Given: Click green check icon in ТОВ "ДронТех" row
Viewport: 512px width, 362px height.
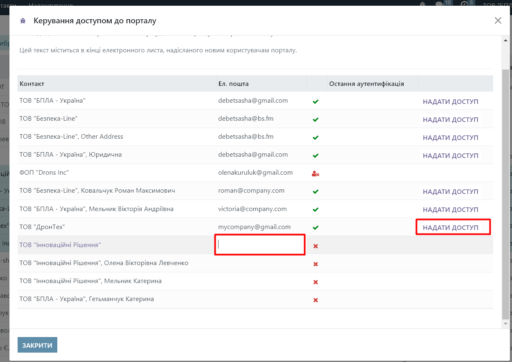Looking at the screenshot, I should click(316, 227).
